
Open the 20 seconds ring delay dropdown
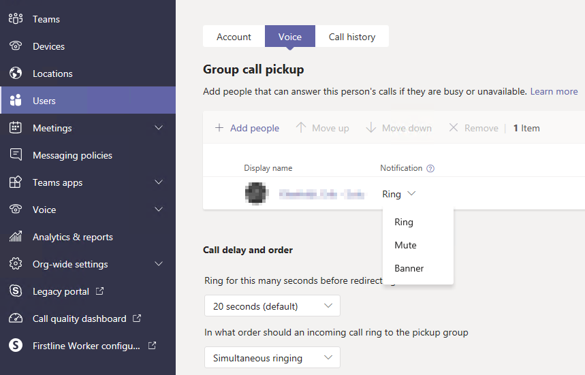(272, 306)
